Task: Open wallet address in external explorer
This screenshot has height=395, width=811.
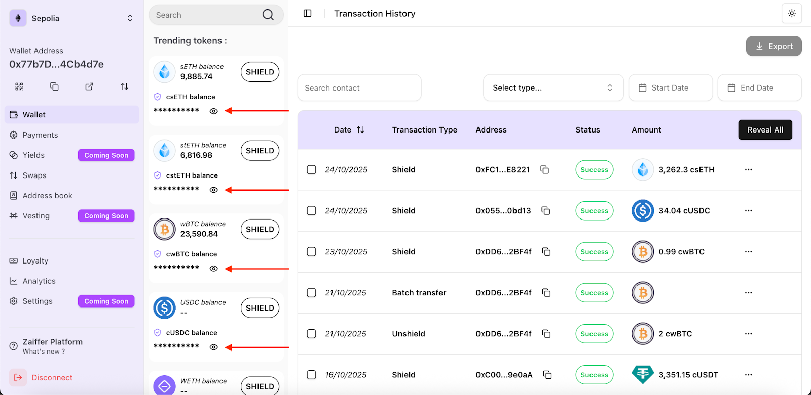Action: [89, 86]
